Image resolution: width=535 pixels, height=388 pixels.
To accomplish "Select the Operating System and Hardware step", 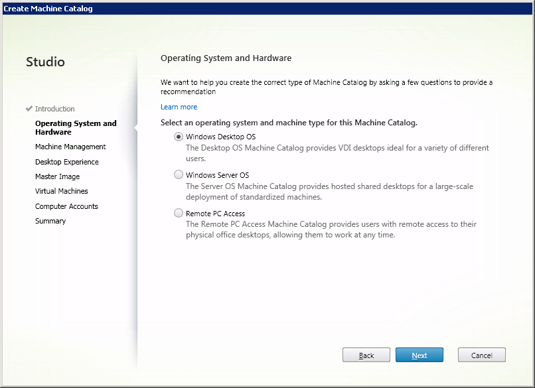I will (x=76, y=127).
